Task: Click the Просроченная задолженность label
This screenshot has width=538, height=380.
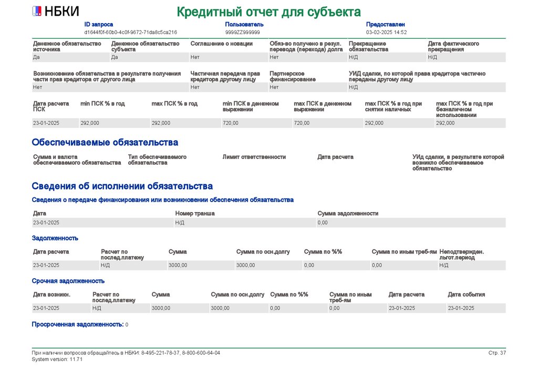Action: 78,324
